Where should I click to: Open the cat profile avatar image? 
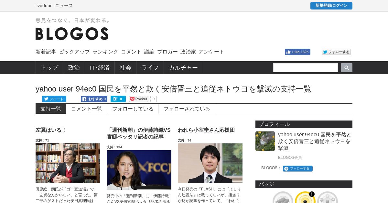click(265, 141)
